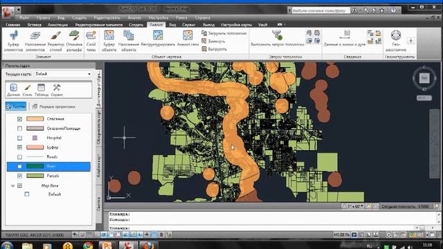Open Chrome from the Windows taskbar
The width and height of the screenshot is (443, 249).
[88, 246]
